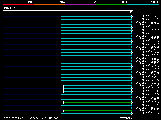This screenshot has height=120, width=161.
Task: Click the cyan ~100% identity color segment
Action: [143, 5]
